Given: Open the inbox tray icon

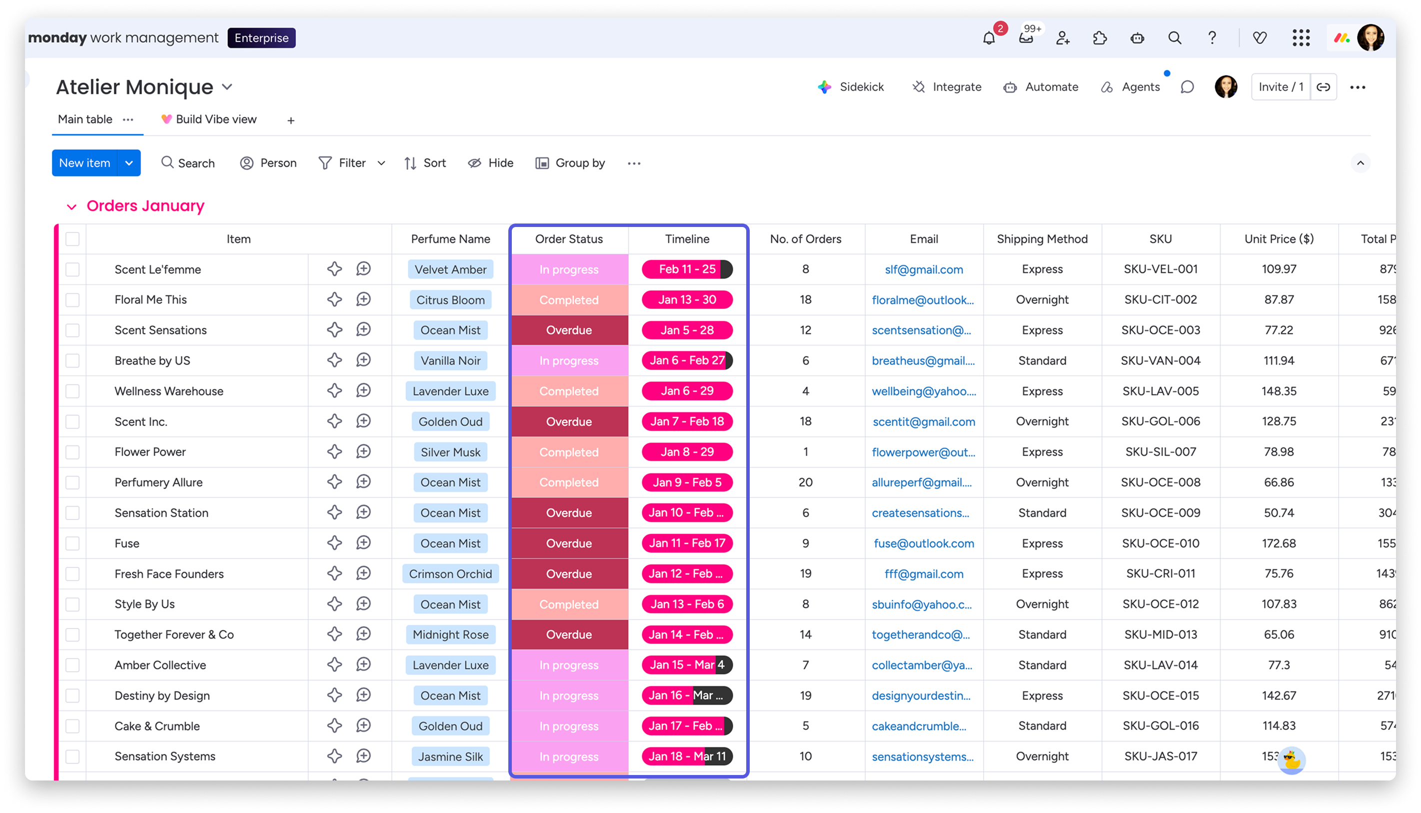Looking at the screenshot, I should [1026, 38].
